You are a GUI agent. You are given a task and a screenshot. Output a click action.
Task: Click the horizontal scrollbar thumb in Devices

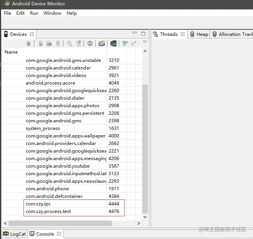click(x=60, y=223)
